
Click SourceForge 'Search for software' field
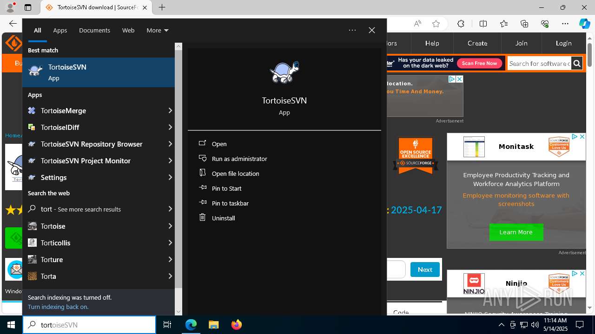point(539,64)
